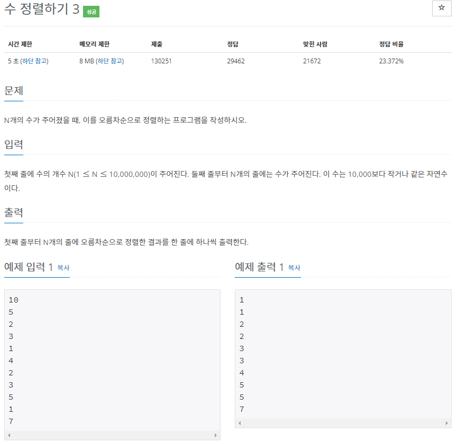
Task: Click left scroll arrow of input box
Action: click(9, 435)
